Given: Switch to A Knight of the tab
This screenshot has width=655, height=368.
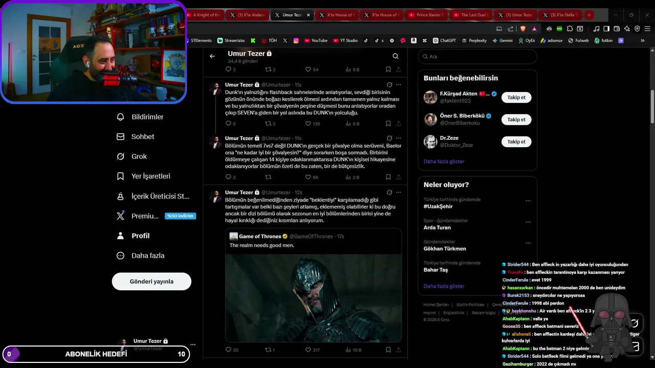Looking at the screenshot, I should [x=204, y=15].
